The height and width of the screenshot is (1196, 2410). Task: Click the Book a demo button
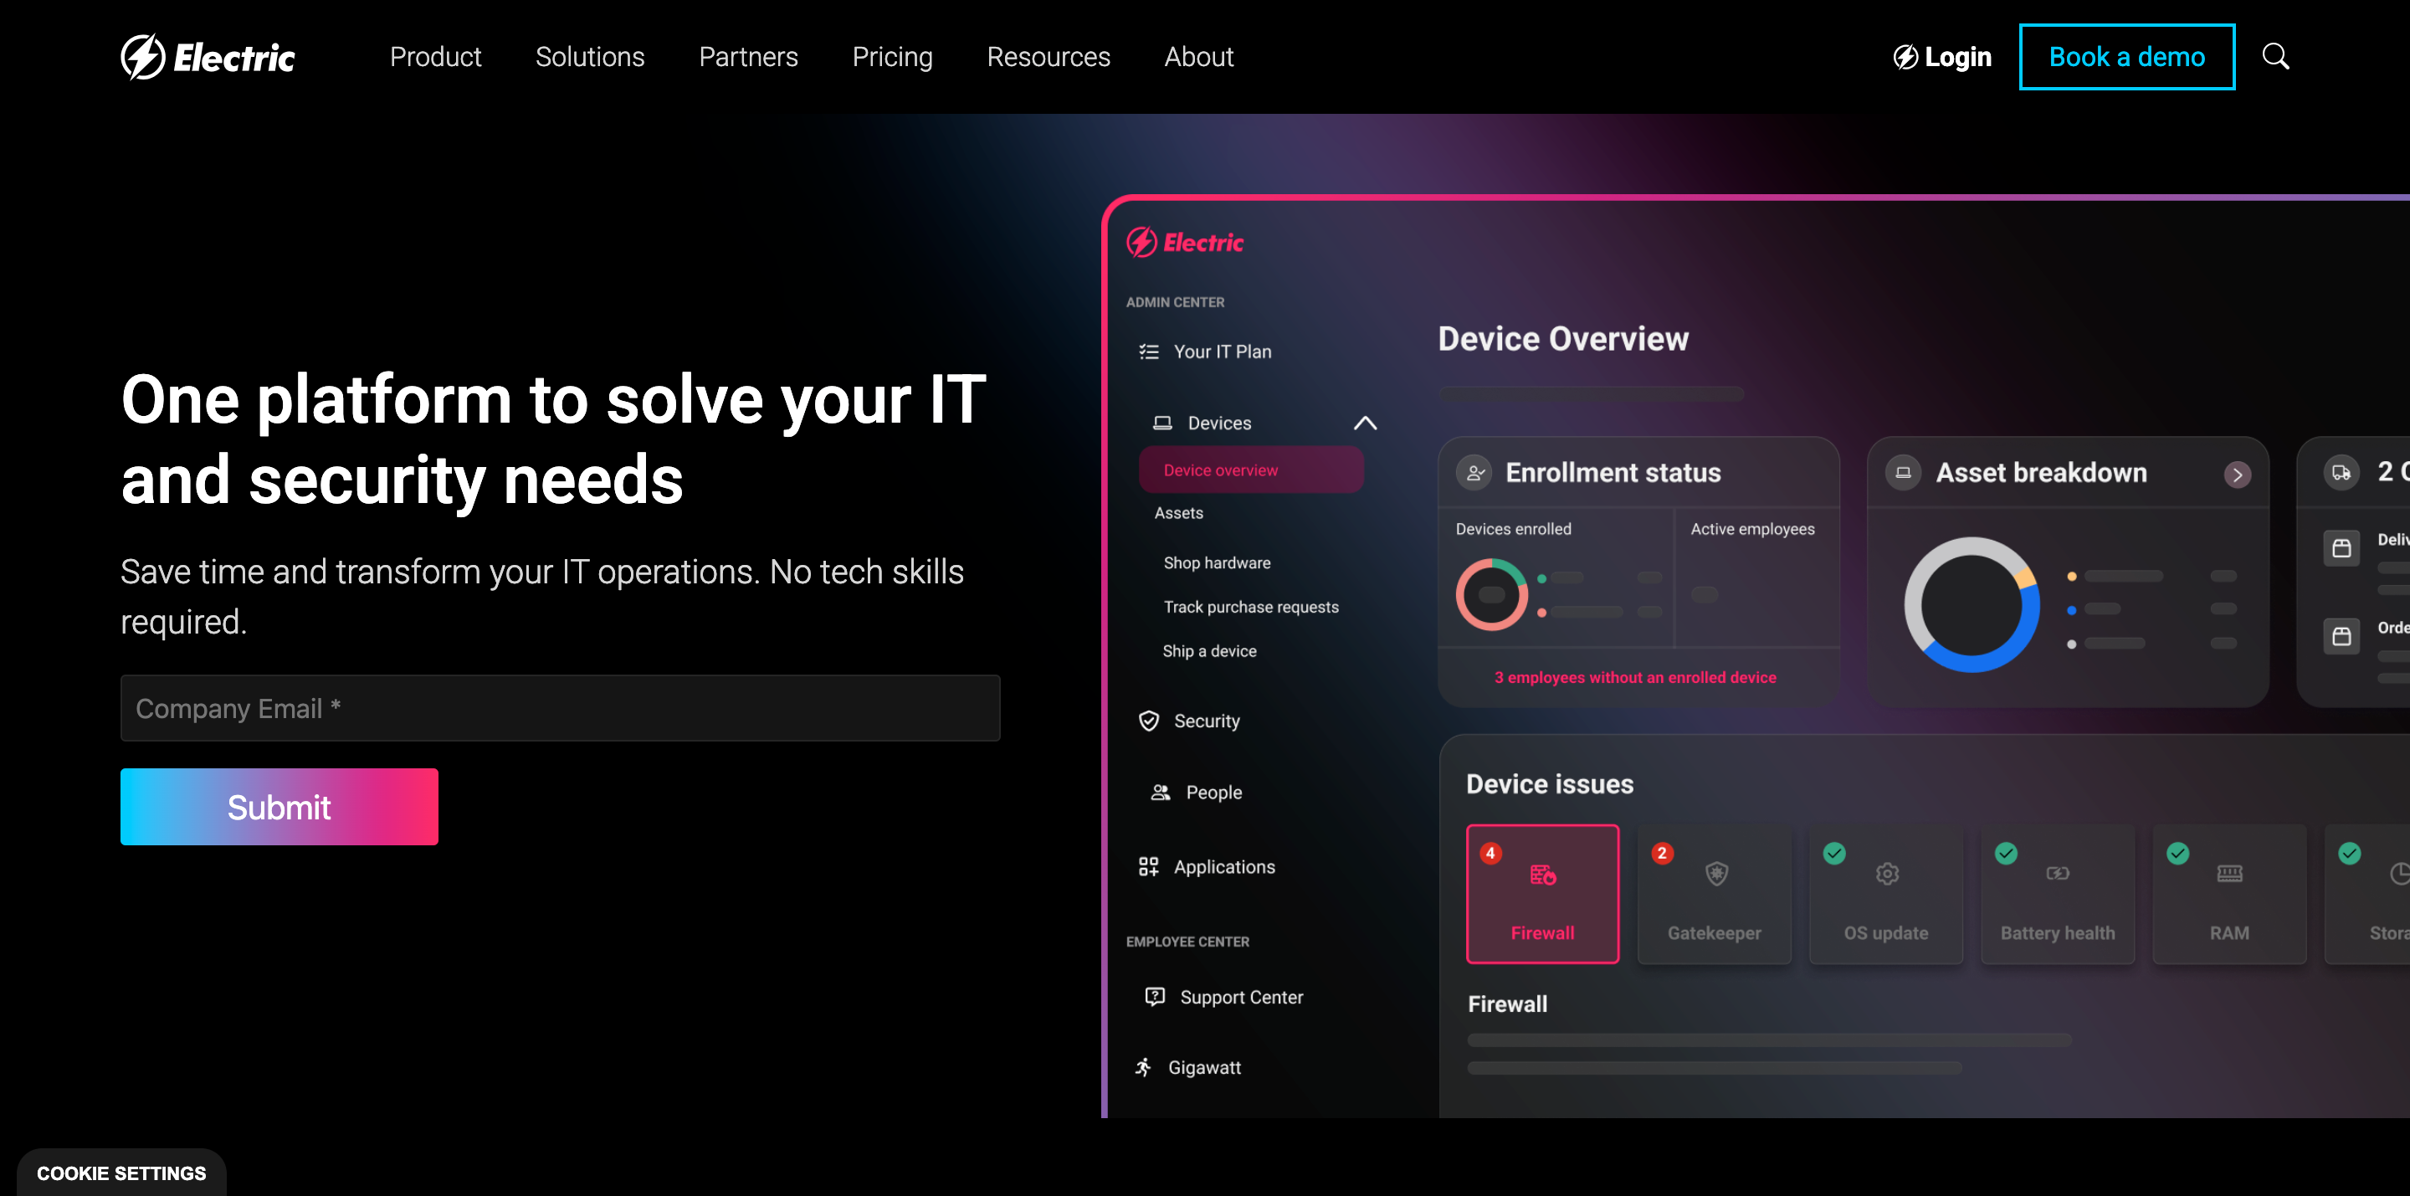click(x=2126, y=57)
